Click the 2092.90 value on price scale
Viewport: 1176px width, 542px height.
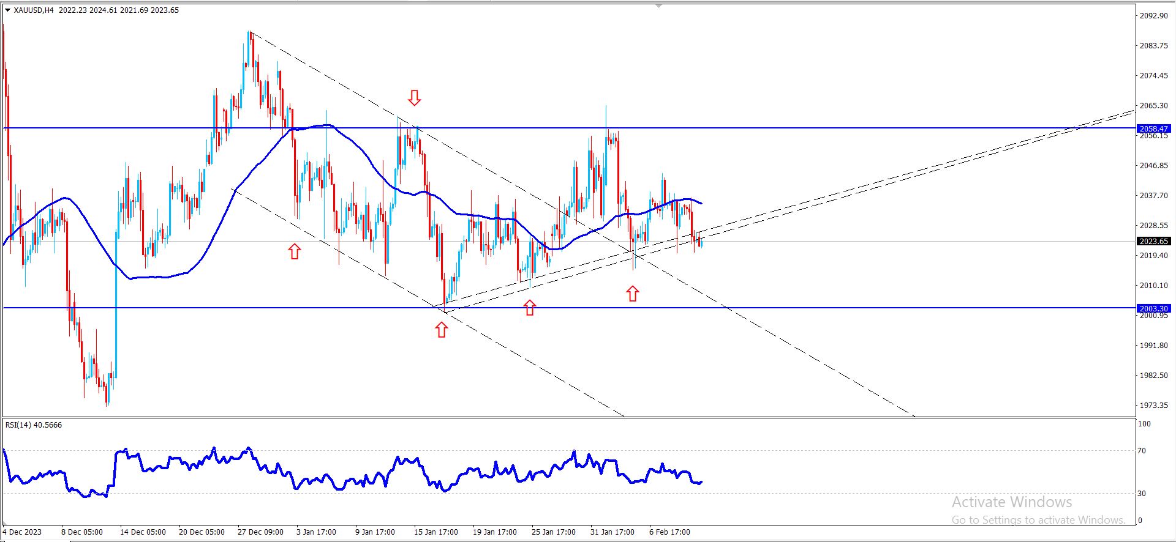[1153, 16]
